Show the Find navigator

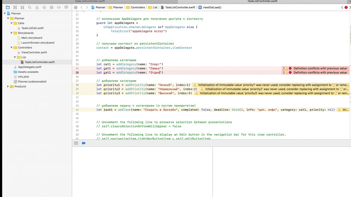(30, 7)
